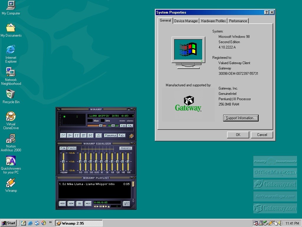Select the Winamp desktop shortcut
This screenshot has height=227, width=302.
pyautogui.click(x=11, y=185)
